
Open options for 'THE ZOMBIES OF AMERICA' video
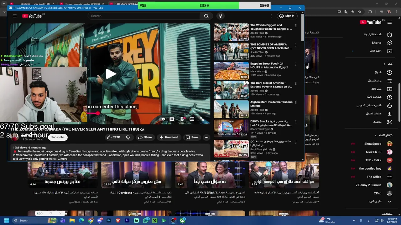(296, 45)
